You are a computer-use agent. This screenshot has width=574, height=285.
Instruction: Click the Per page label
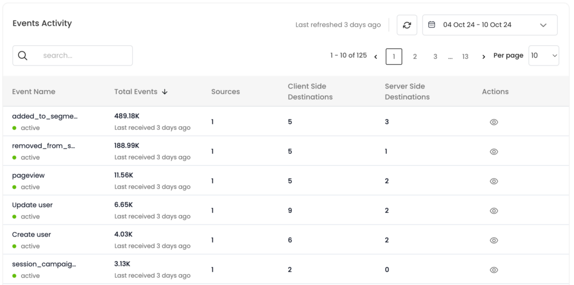click(x=508, y=55)
